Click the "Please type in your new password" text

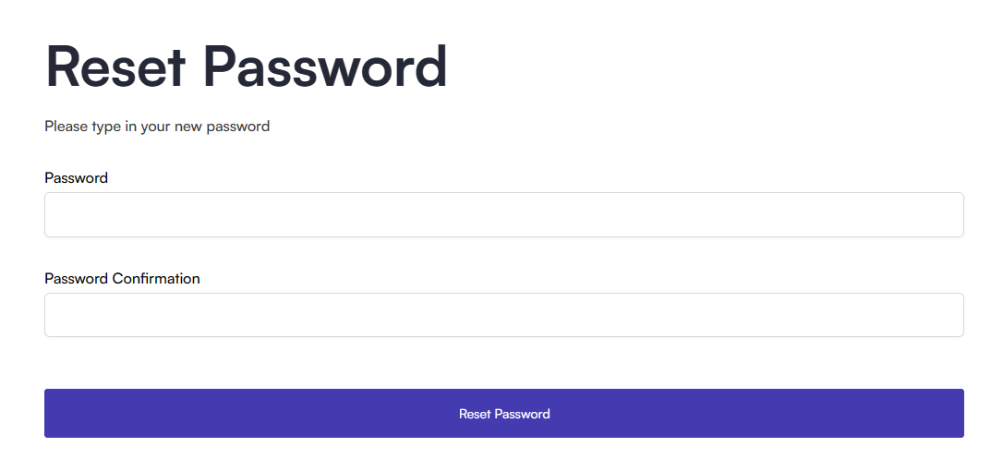click(157, 127)
